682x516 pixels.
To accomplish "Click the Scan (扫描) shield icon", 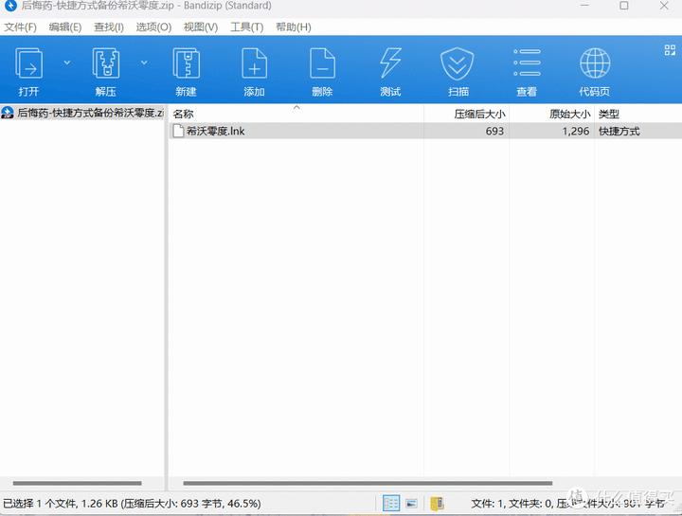I will pyautogui.click(x=458, y=63).
